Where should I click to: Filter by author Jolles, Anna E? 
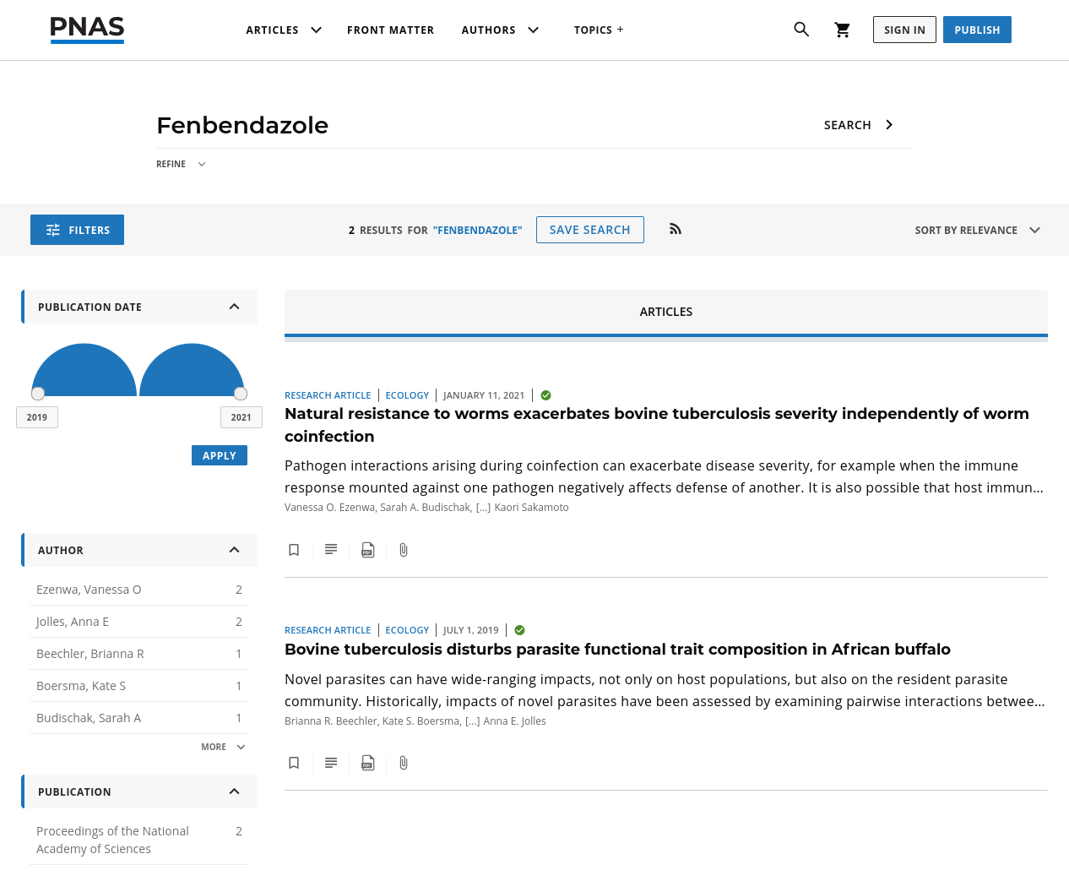73,622
